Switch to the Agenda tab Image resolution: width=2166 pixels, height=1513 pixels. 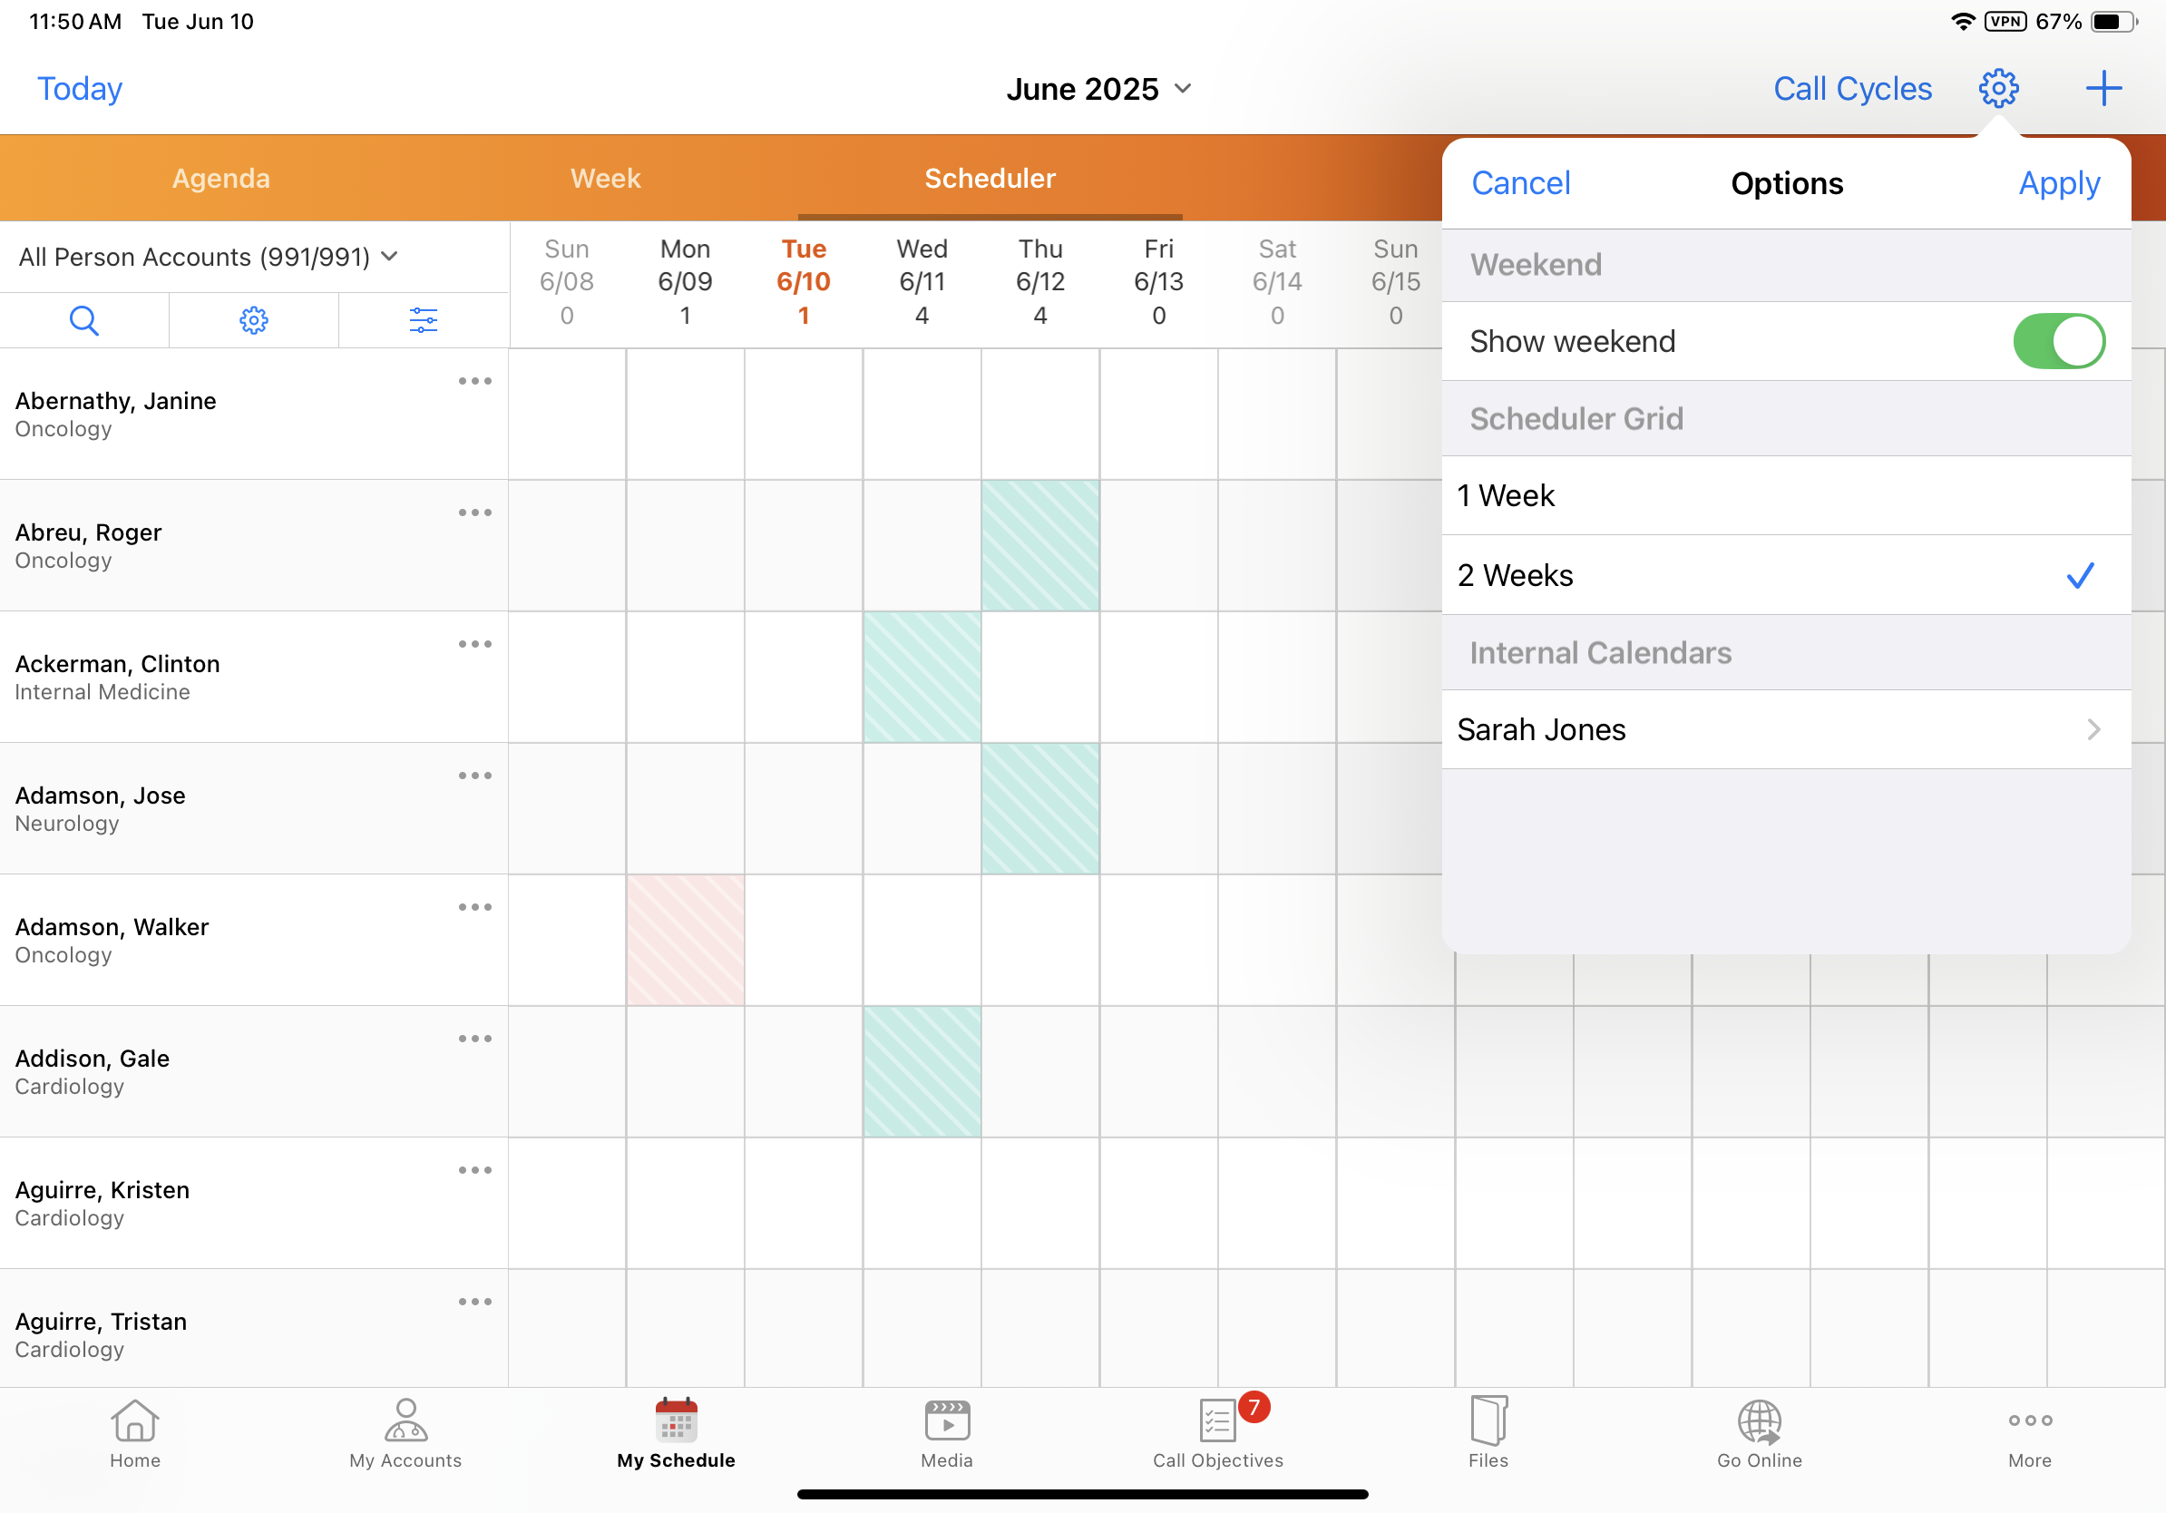point(220,179)
